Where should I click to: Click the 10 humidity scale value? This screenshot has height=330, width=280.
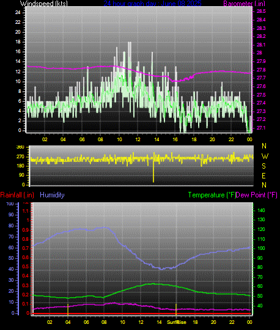coord(11,302)
